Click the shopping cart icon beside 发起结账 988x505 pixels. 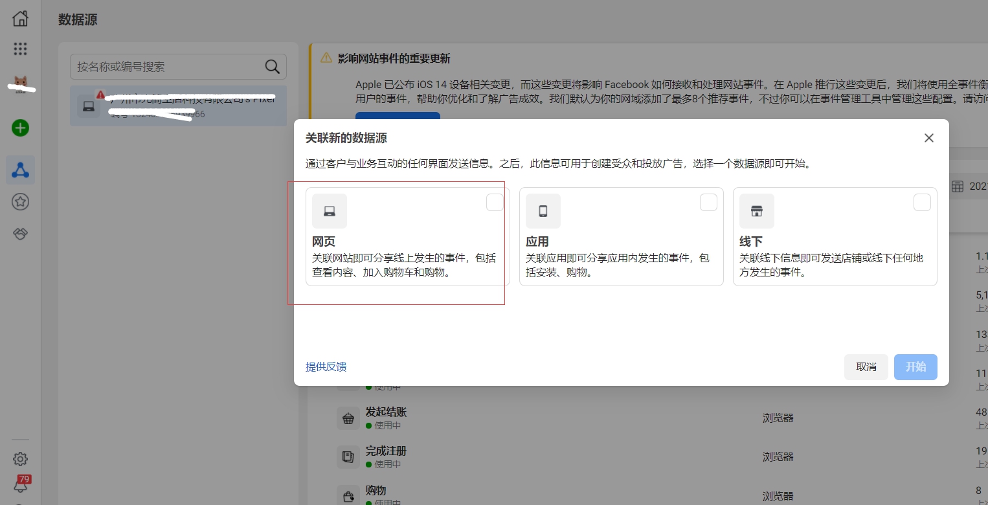(x=348, y=418)
